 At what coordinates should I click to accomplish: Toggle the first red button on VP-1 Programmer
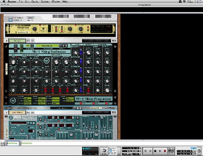pyautogui.click(x=81, y=104)
